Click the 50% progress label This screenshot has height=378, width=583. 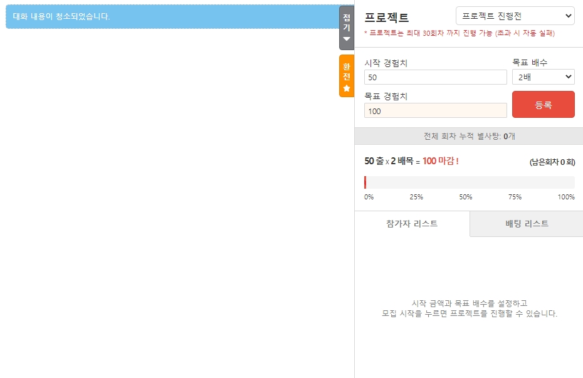click(x=466, y=197)
